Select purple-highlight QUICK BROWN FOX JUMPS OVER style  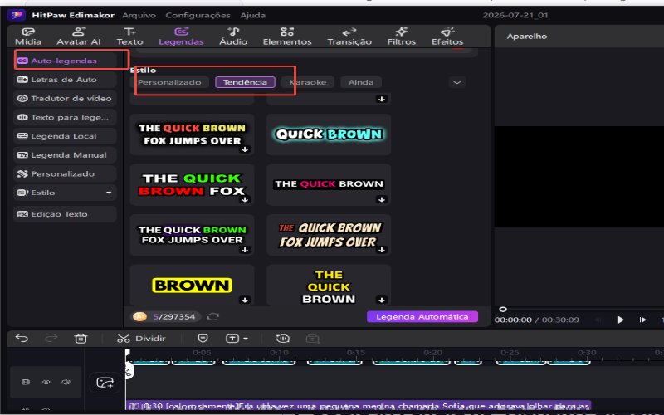point(192,235)
